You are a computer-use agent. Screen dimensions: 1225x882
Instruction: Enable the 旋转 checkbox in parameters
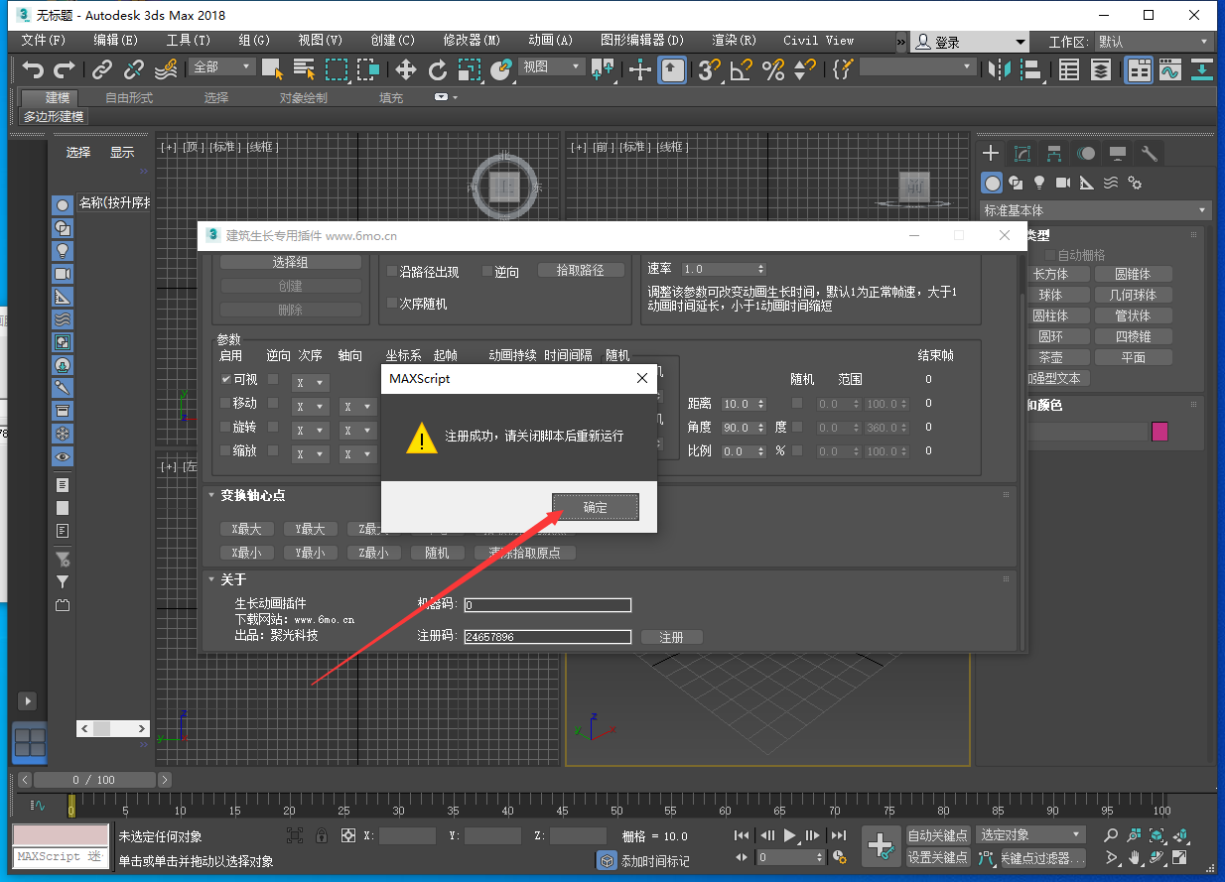tap(226, 427)
